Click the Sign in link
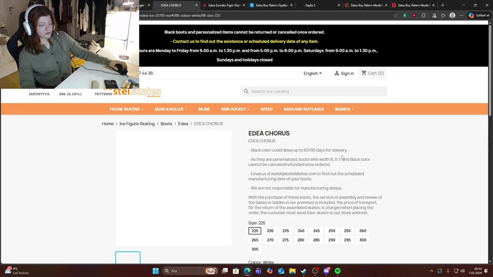The width and height of the screenshot is (493, 277). coord(344,73)
